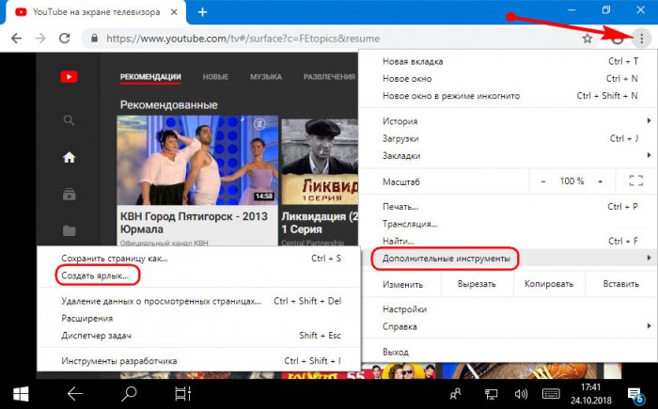Screen dimensions: 658x409
Task: Open the Action Center notifications icon
Action: coord(635,395)
